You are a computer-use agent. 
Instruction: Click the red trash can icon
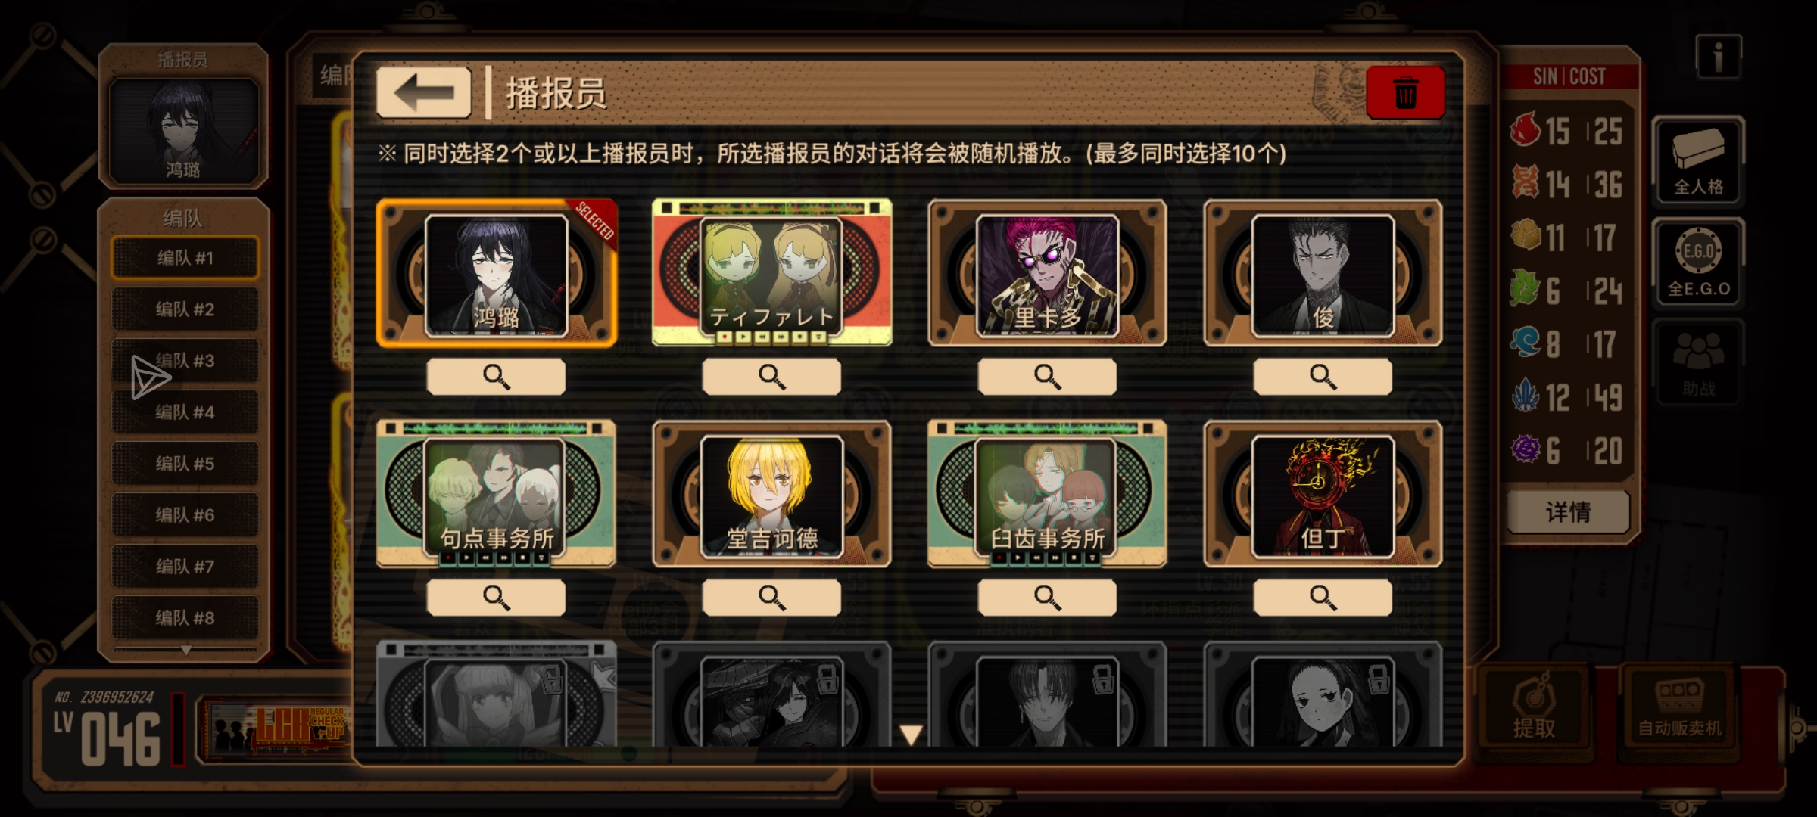pos(1405,92)
